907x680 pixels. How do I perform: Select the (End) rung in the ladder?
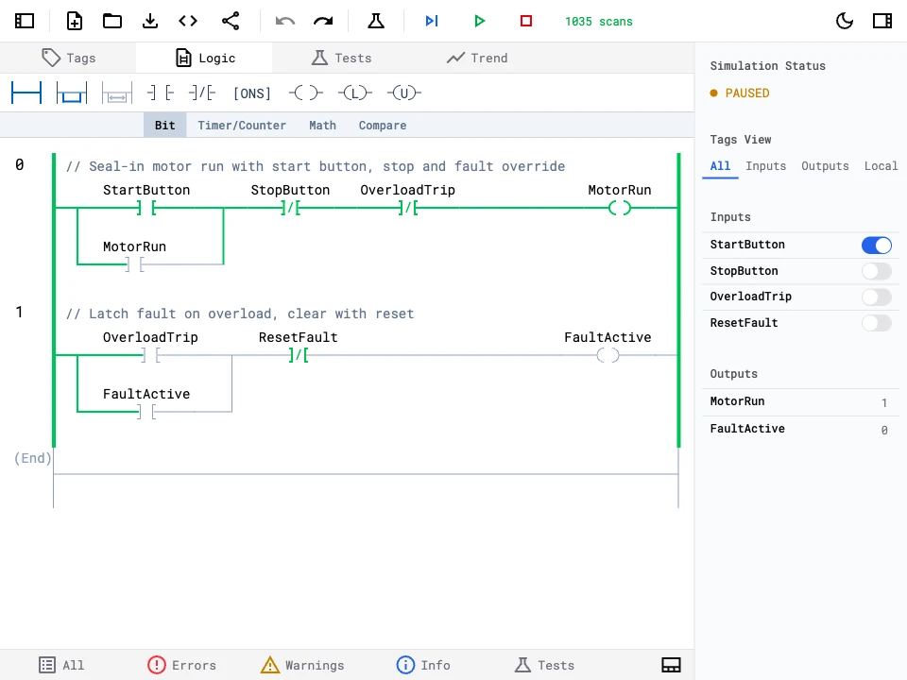click(33, 458)
